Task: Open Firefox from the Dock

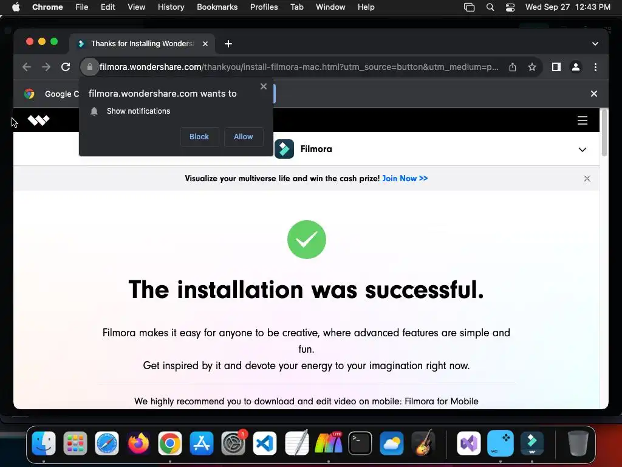Action: pos(138,443)
